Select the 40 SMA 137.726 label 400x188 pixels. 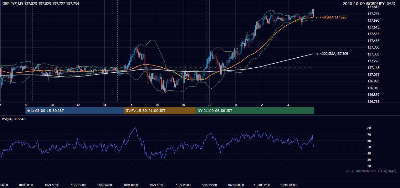click(x=331, y=17)
